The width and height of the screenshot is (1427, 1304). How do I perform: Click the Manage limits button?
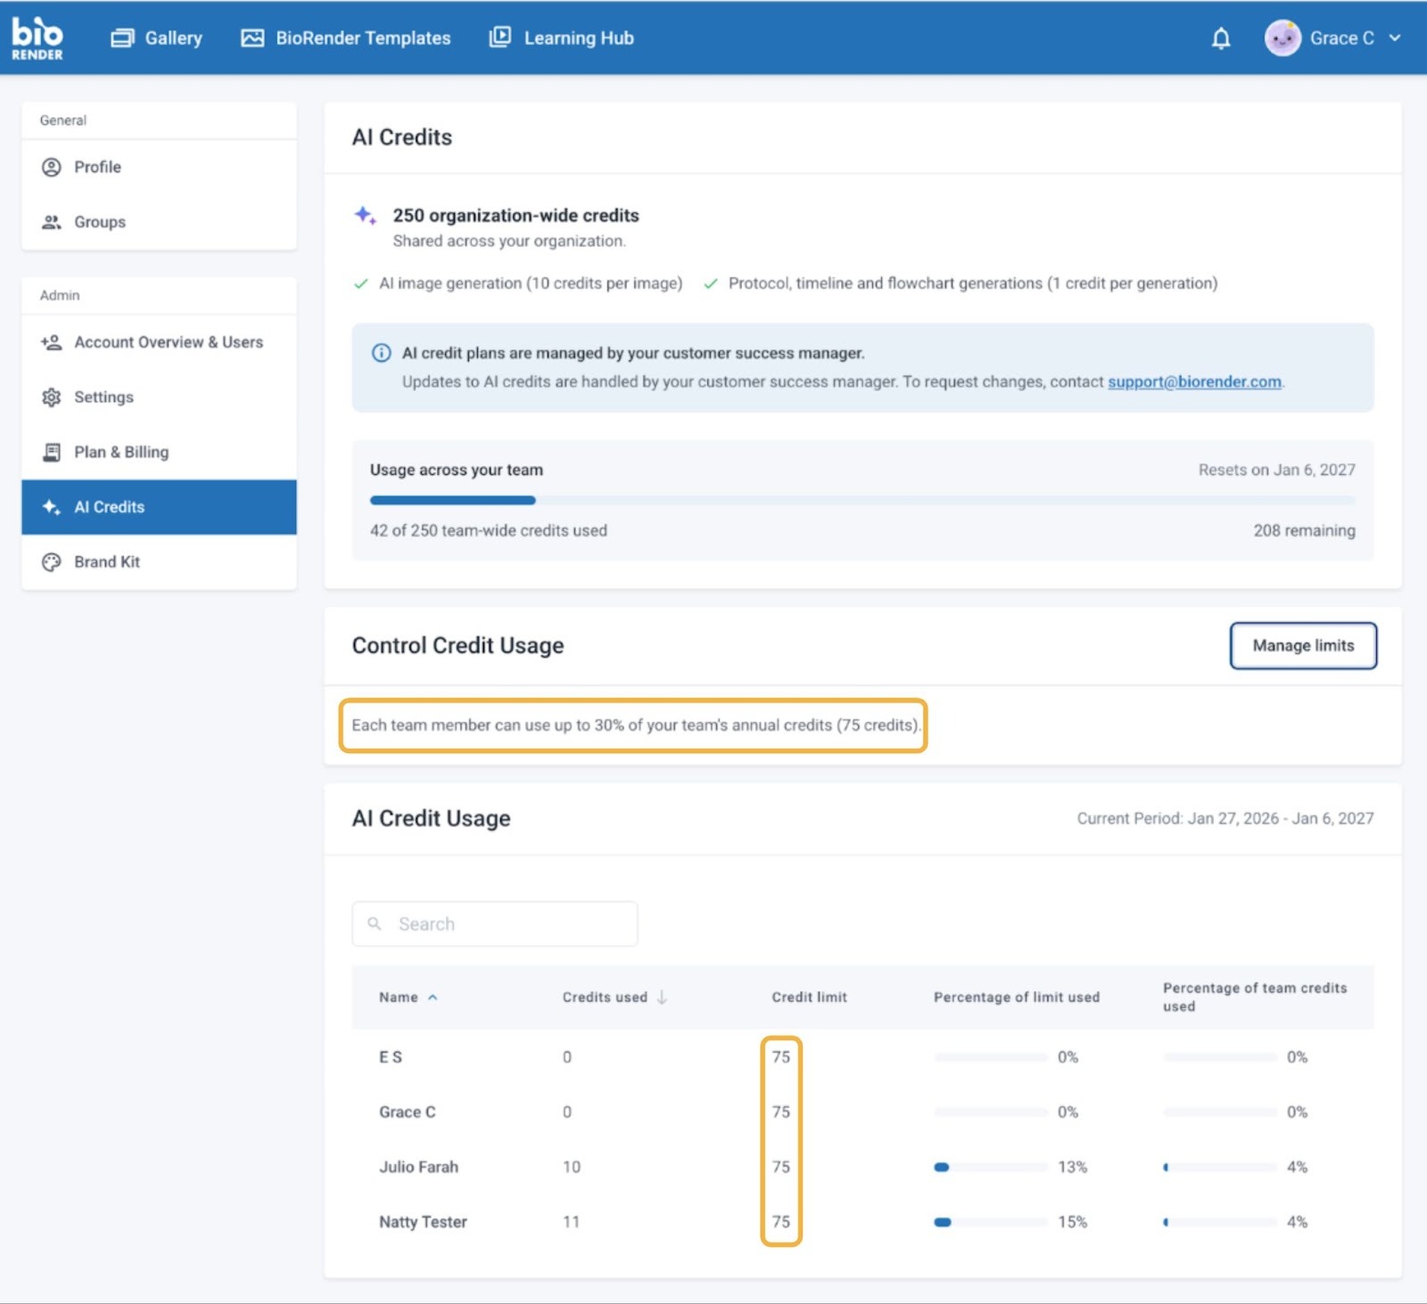(x=1303, y=645)
